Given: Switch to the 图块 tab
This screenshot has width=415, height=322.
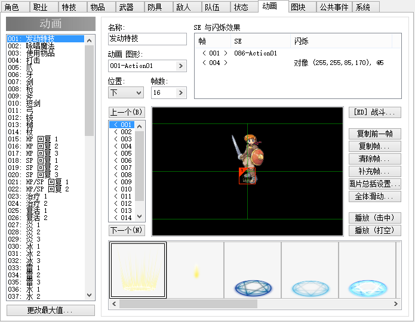Looking at the screenshot, I should (x=302, y=7).
